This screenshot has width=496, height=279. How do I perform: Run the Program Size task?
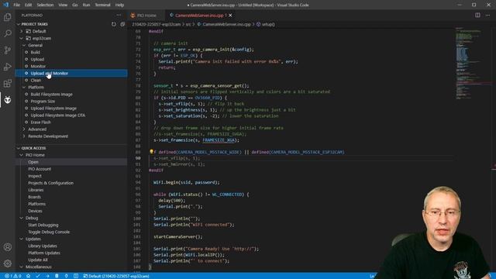click(x=43, y=102)
